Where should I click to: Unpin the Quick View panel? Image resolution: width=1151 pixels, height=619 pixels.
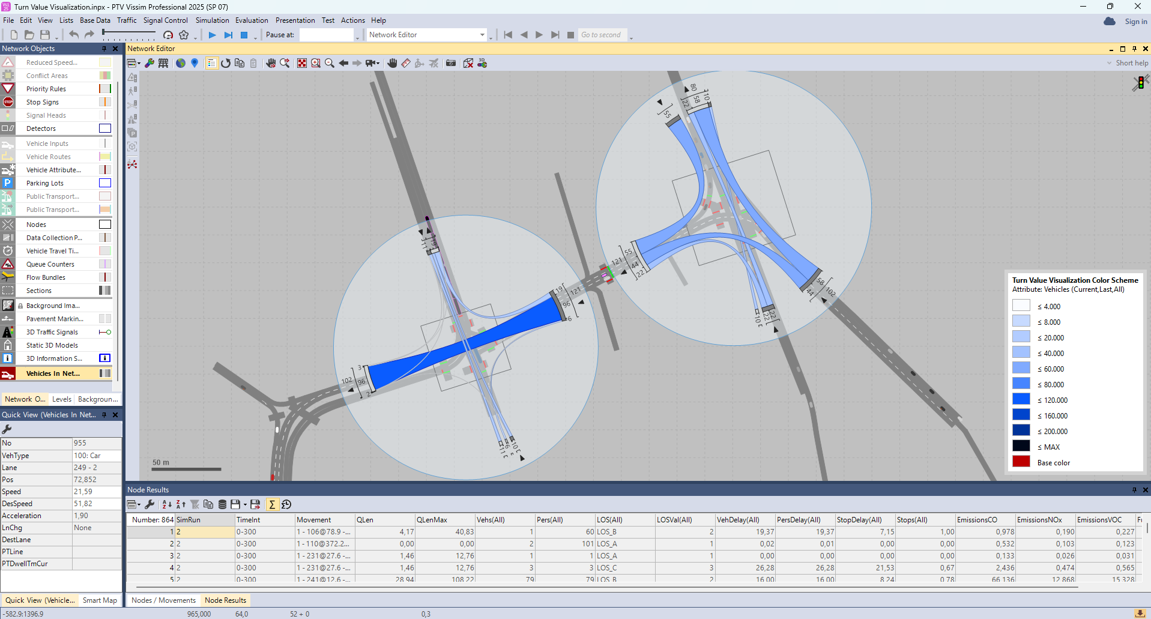pos(104,415)
